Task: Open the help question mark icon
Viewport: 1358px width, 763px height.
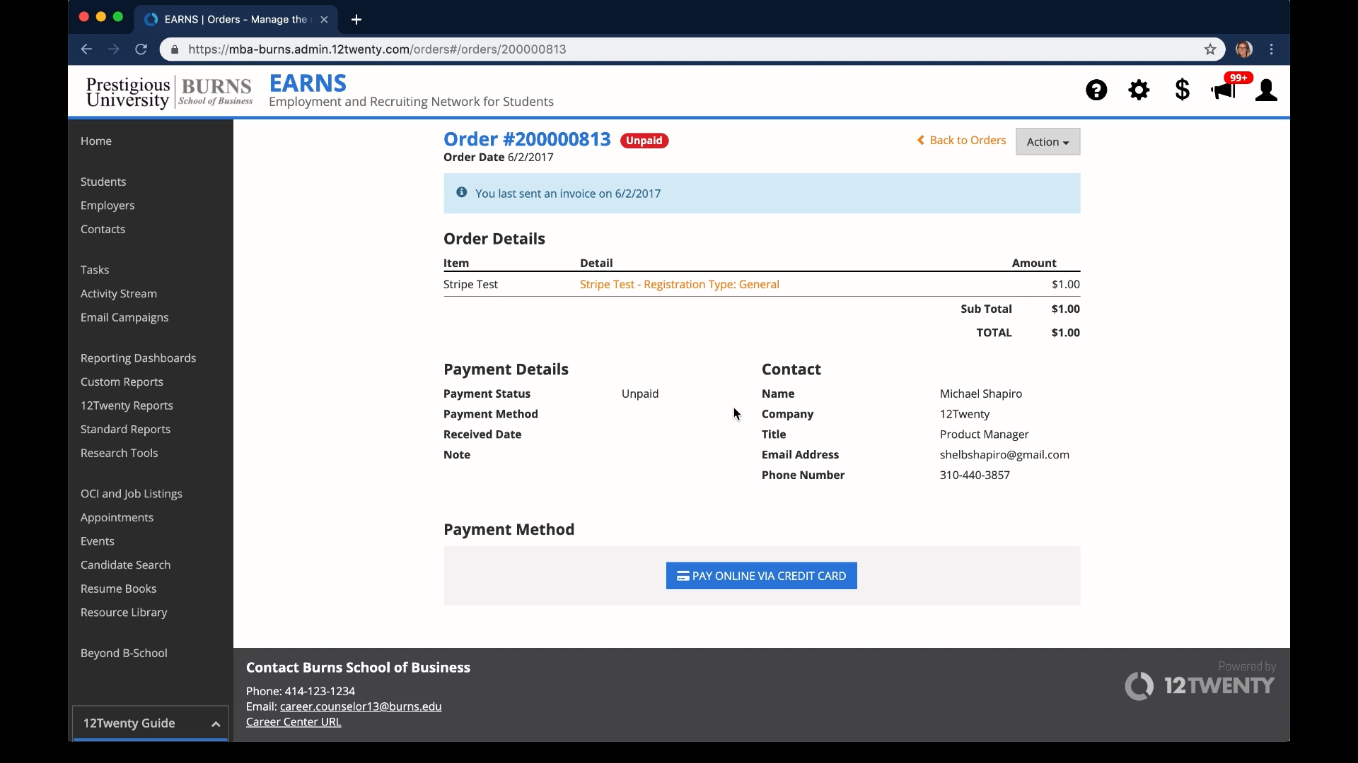Action: 1096,90
